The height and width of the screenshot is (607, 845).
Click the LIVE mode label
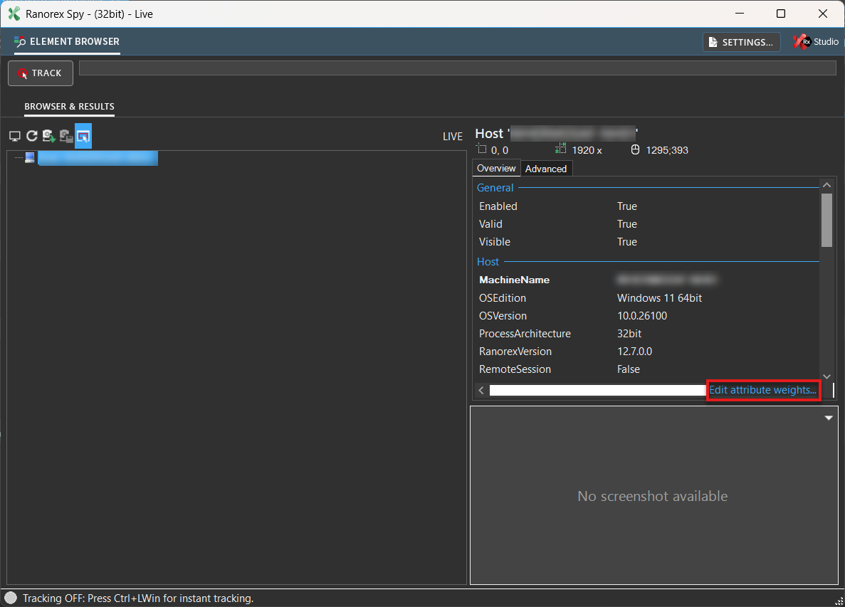pos(452,136)
